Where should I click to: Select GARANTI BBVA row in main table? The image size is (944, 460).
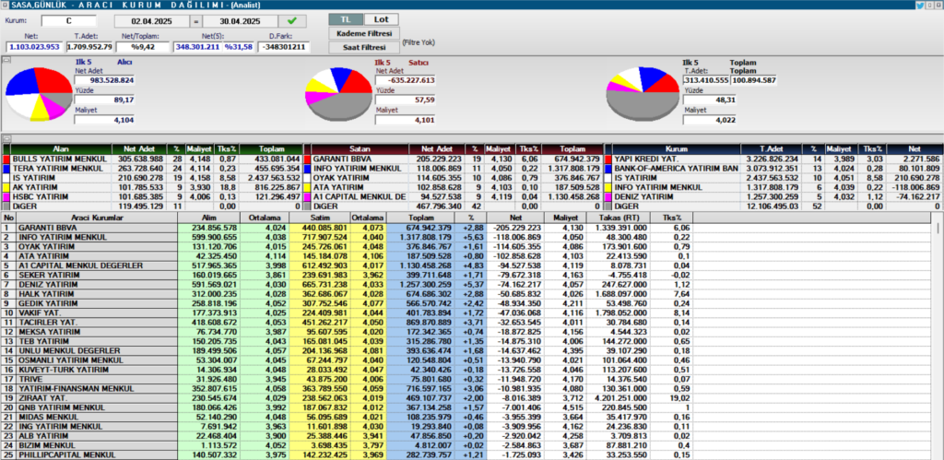348,228
